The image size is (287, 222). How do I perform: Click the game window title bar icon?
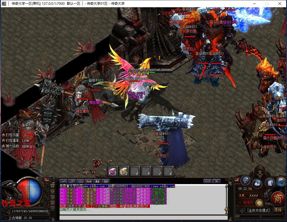(x=4, y=3)
